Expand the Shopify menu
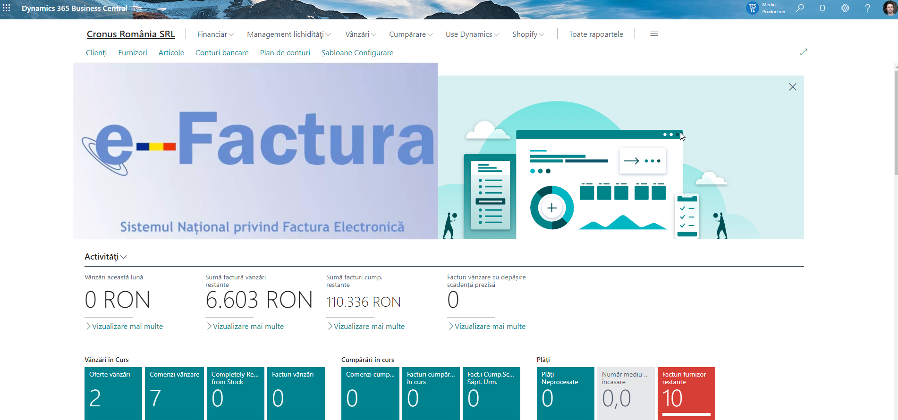Screen dimensions: 898x420 (528, 34)
